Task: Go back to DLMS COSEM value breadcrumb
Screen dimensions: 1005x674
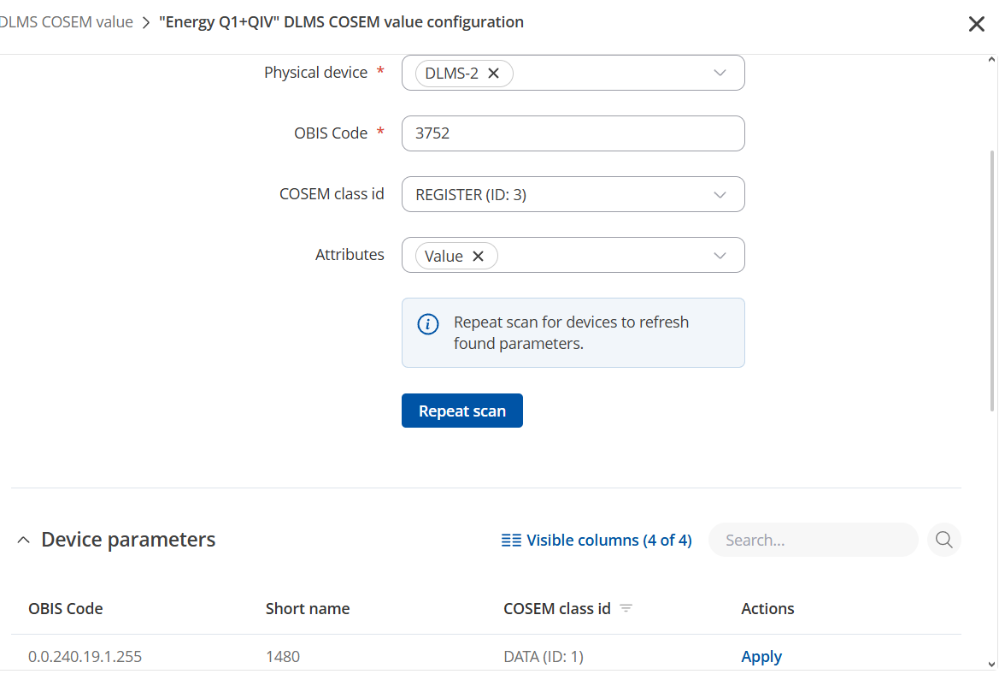Action: [x=65, y=21]
